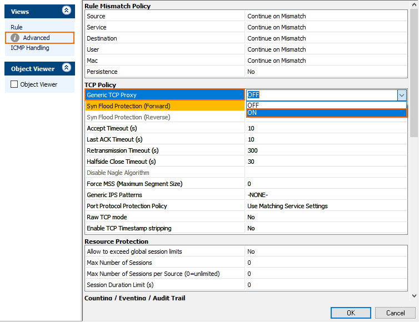Click the scroll down arrow of settings list
419x322 pixels.
(x=414, y=296)
